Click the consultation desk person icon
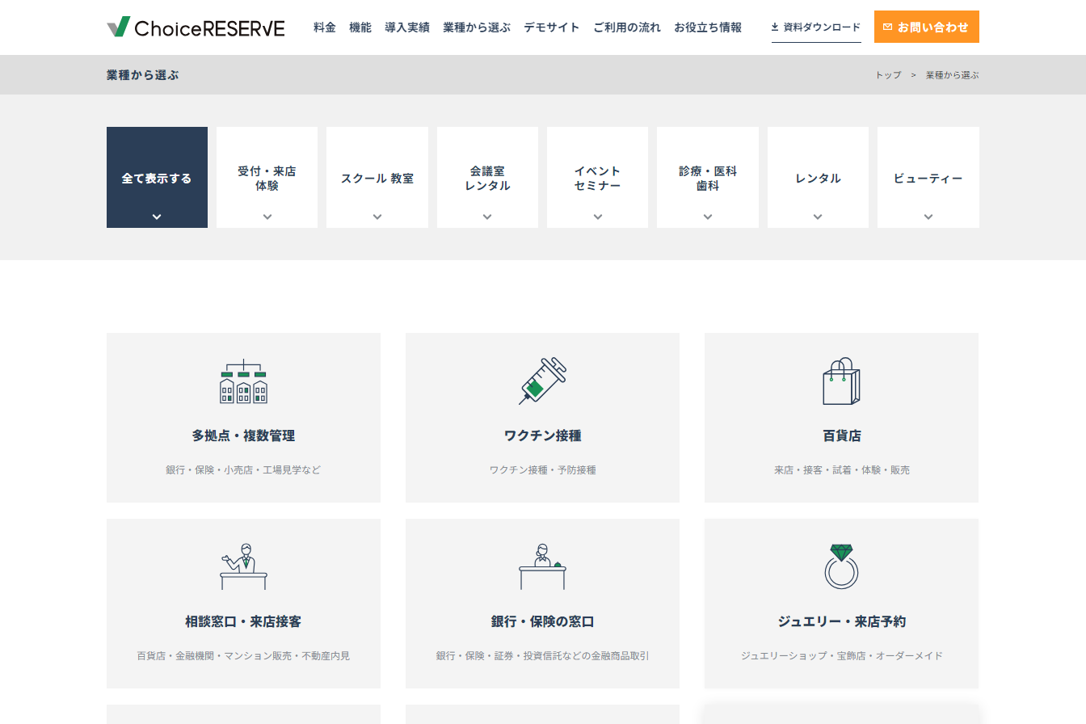This screenshot has height=724, width=1086. (x=243, y=566)
